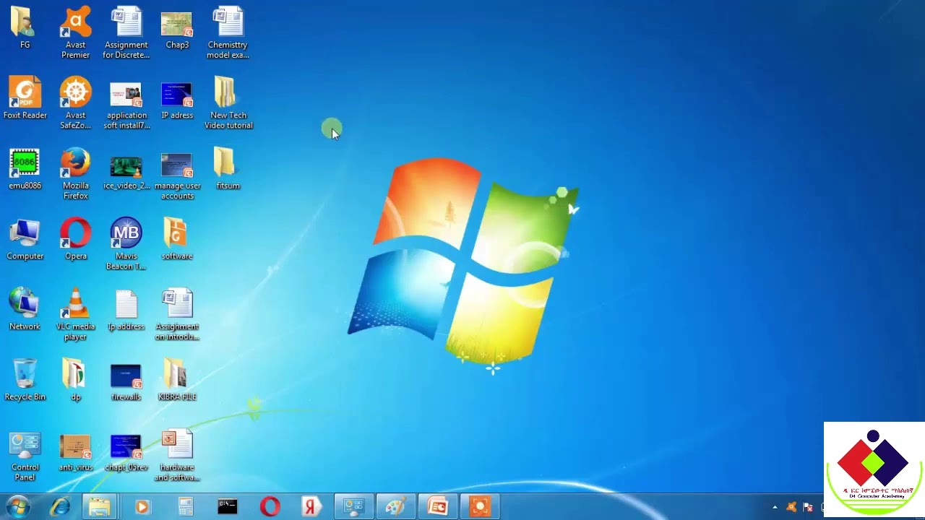Select the Opera desktop shortcut

click(76, 239)
